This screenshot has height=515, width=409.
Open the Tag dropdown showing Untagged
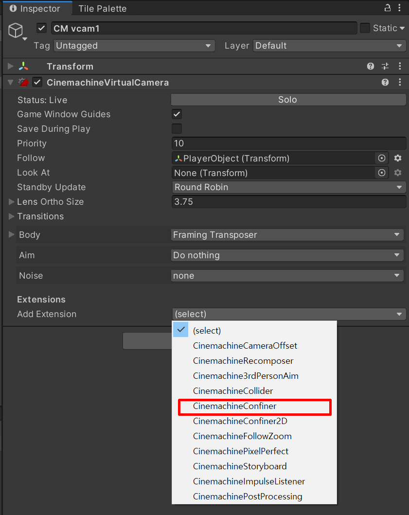[134, 46]
